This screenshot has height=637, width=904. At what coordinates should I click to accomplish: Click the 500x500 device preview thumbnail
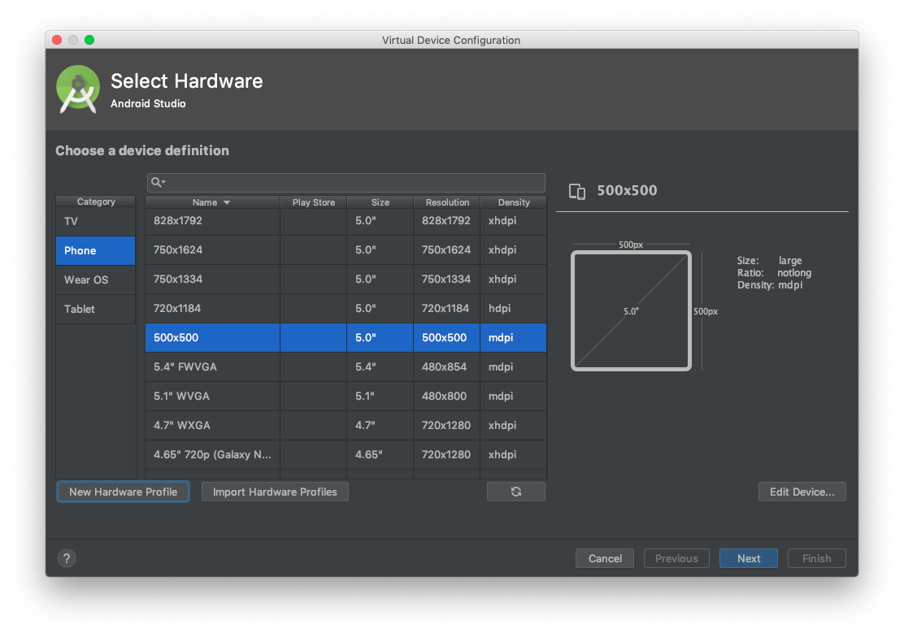click(631, 310)
